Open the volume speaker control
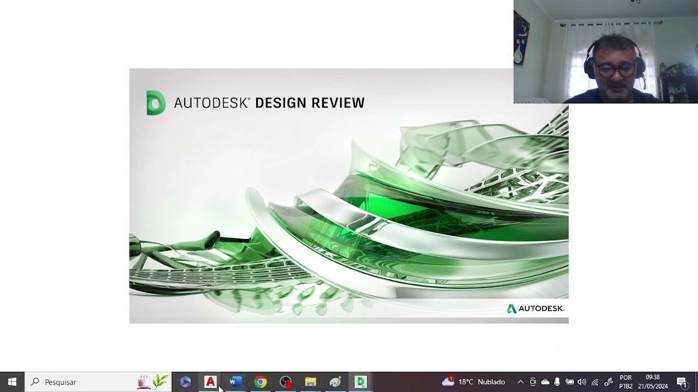698x392 pixels. [582, 382]
